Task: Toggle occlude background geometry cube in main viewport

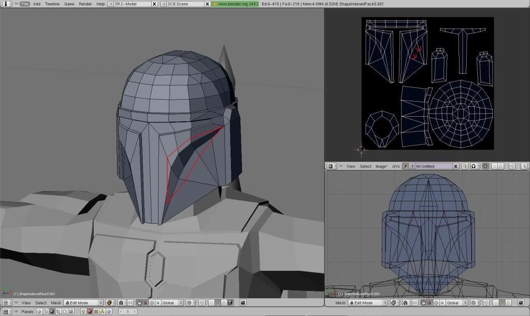Action: click(230, 303)
